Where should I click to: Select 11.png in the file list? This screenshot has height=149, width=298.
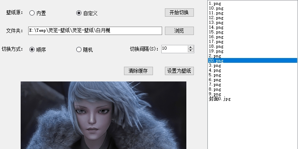pos(253,13)
